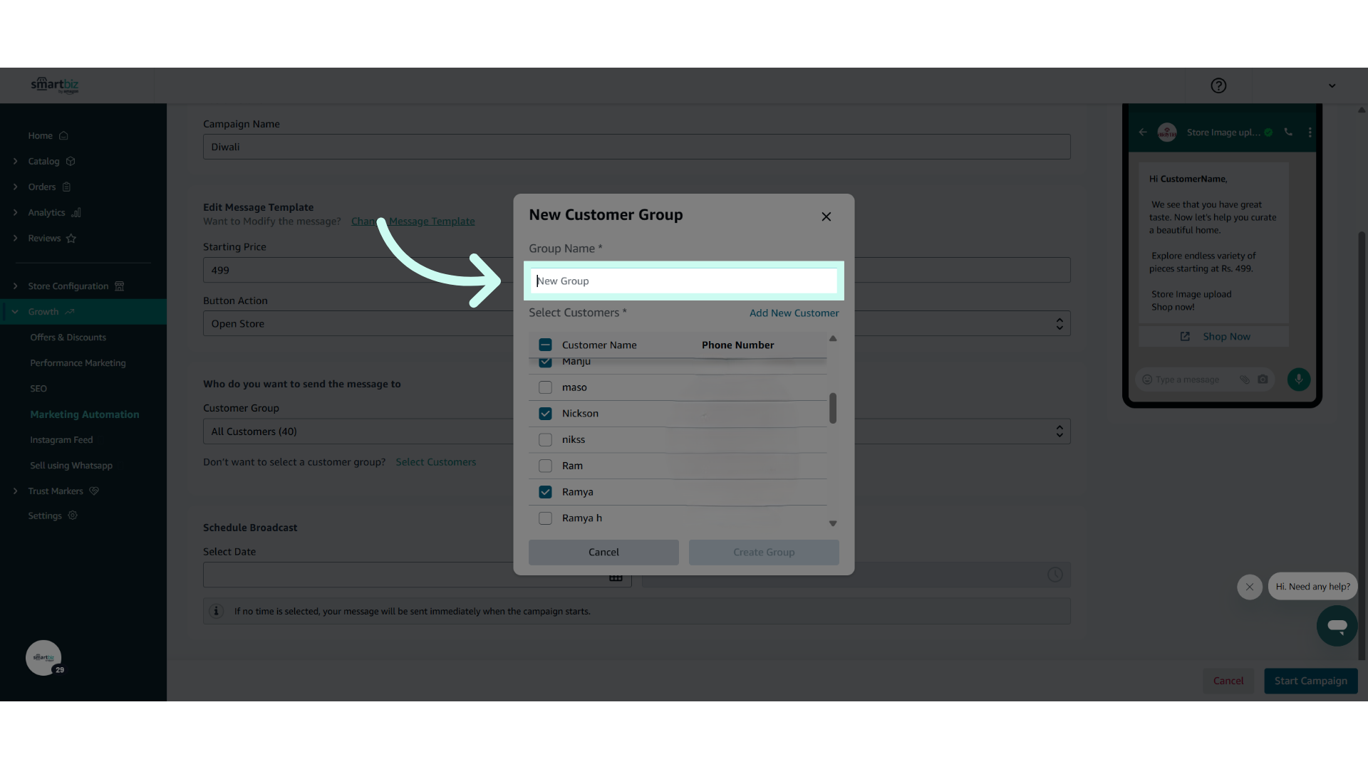Viewport: 1368px width, 769px height.
Task: Check the maso customer checkbox
Action: 545,387
